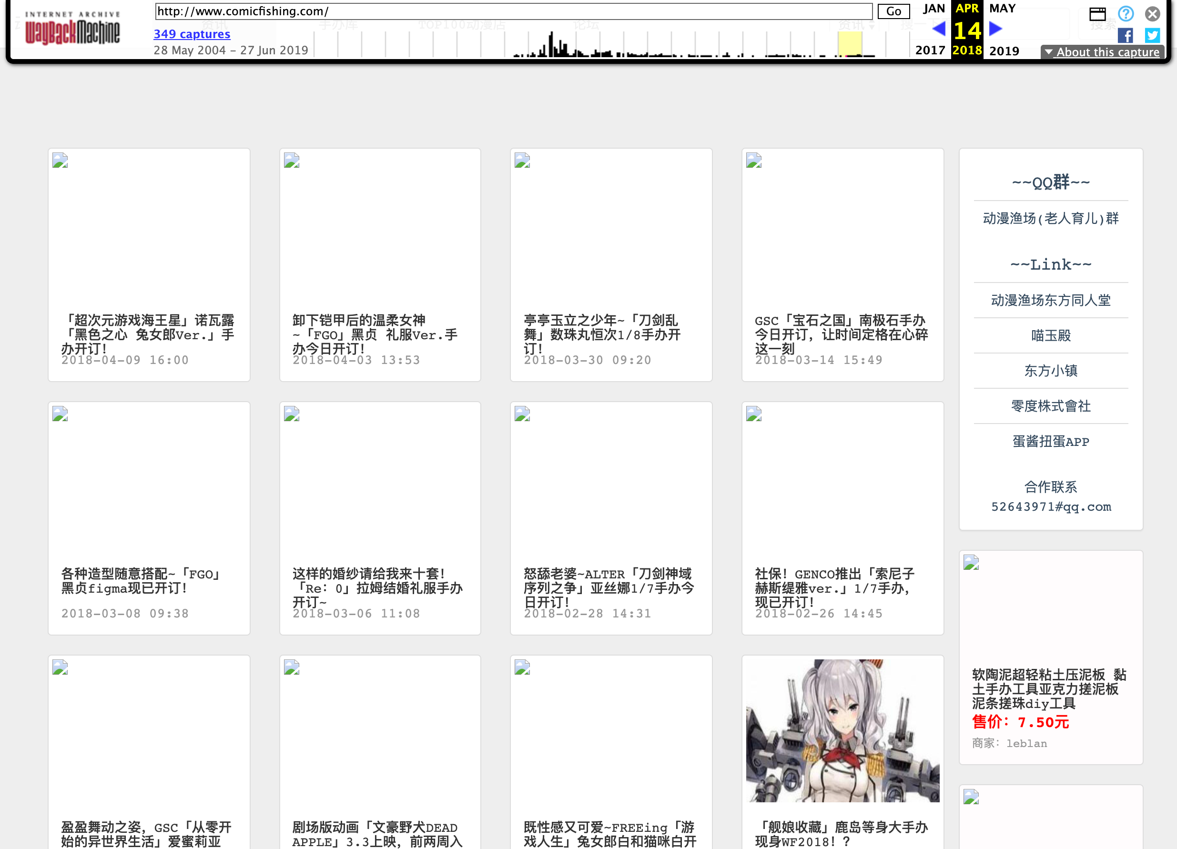Open the 349 captures link

pyautogui.click(x=192, y=34)
